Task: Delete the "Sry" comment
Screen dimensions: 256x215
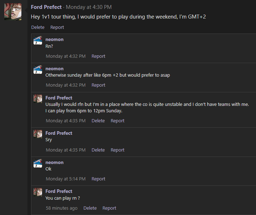Action: coord(98,150)
